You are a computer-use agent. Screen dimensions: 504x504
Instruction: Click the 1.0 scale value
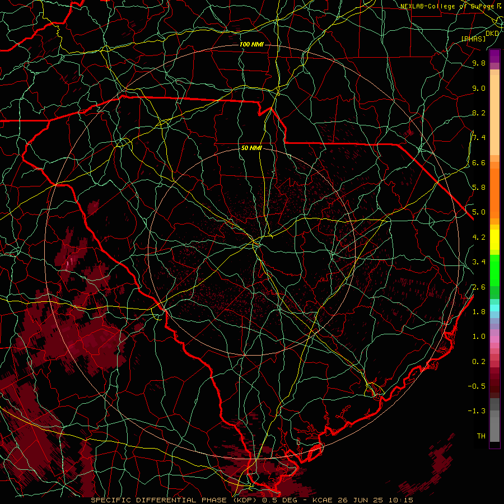[x=479, y=337]
